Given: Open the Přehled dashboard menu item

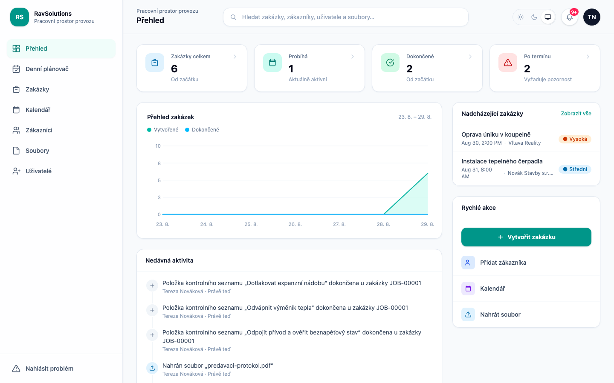Looking at the screenshot, I should pyautogui.click(x=61, y=49).
